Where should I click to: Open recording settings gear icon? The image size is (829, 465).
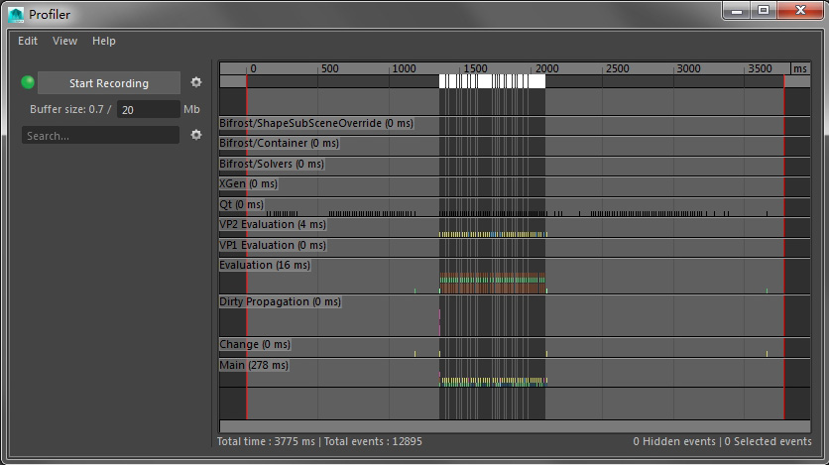click(x=196, y=82)
